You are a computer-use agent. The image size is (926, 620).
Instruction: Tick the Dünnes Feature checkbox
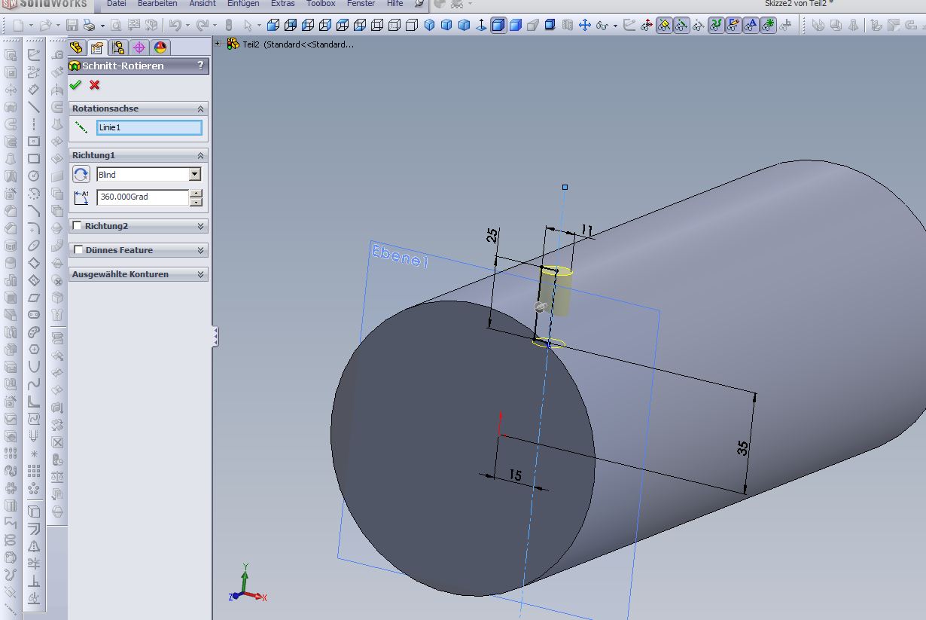coord(78,250)
